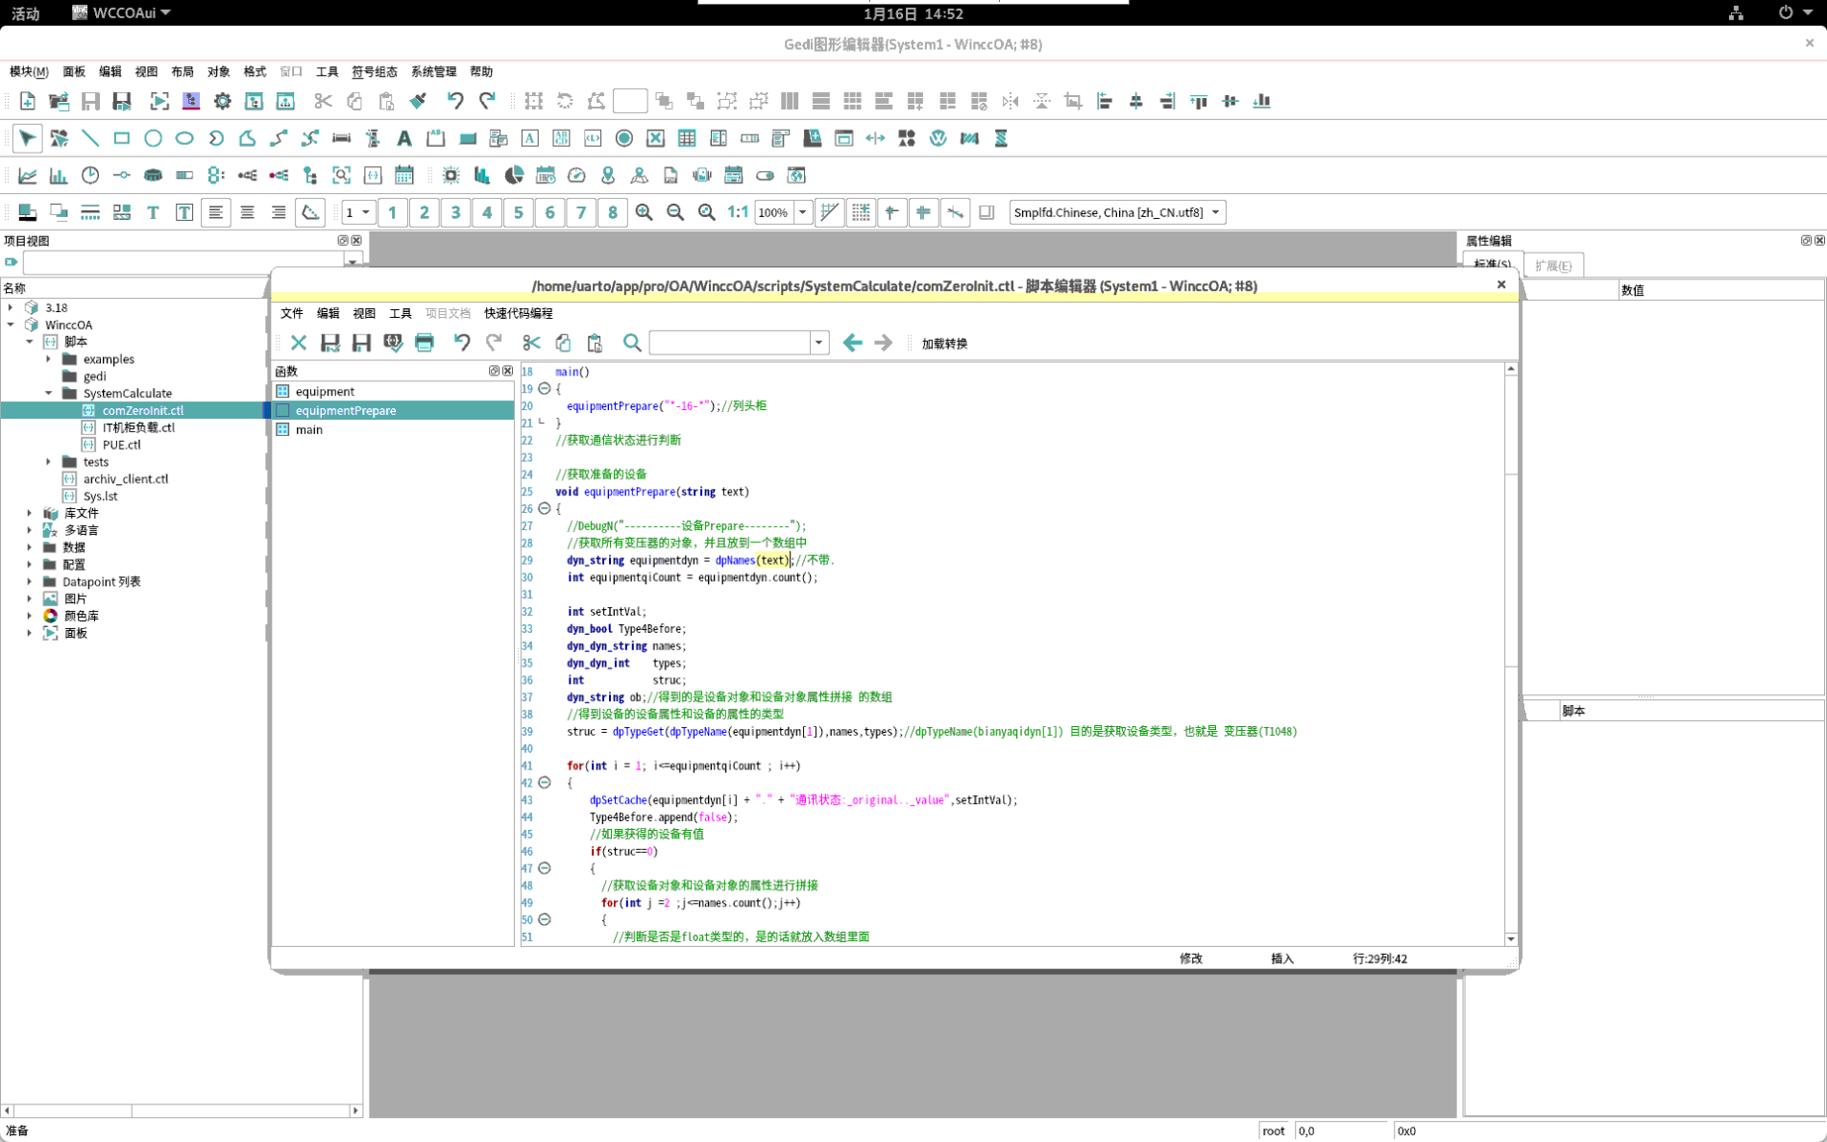Click Redo in the Gedi main toolbar
This screenshot has height=1142, width=1827.
pos(487,101)
